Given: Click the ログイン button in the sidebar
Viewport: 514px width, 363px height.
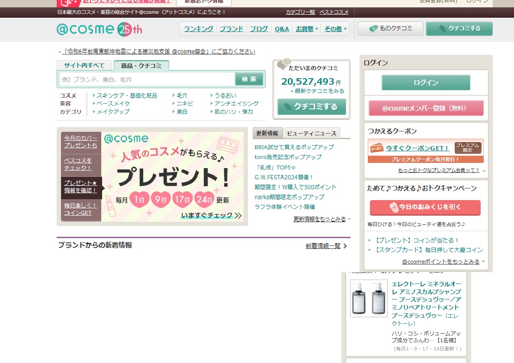Looking at the screenshot, I should [x=425, y=82].
